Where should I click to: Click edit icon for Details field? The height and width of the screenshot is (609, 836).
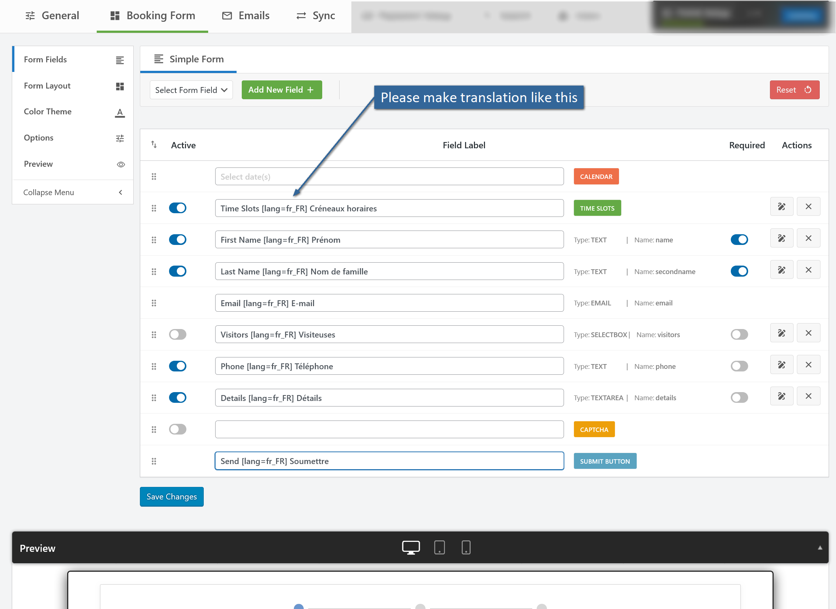[781, 397]
